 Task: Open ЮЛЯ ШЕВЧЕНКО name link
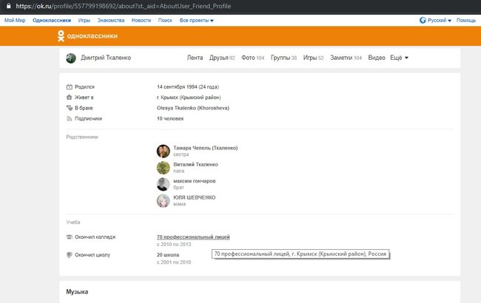tap(195, 197)
